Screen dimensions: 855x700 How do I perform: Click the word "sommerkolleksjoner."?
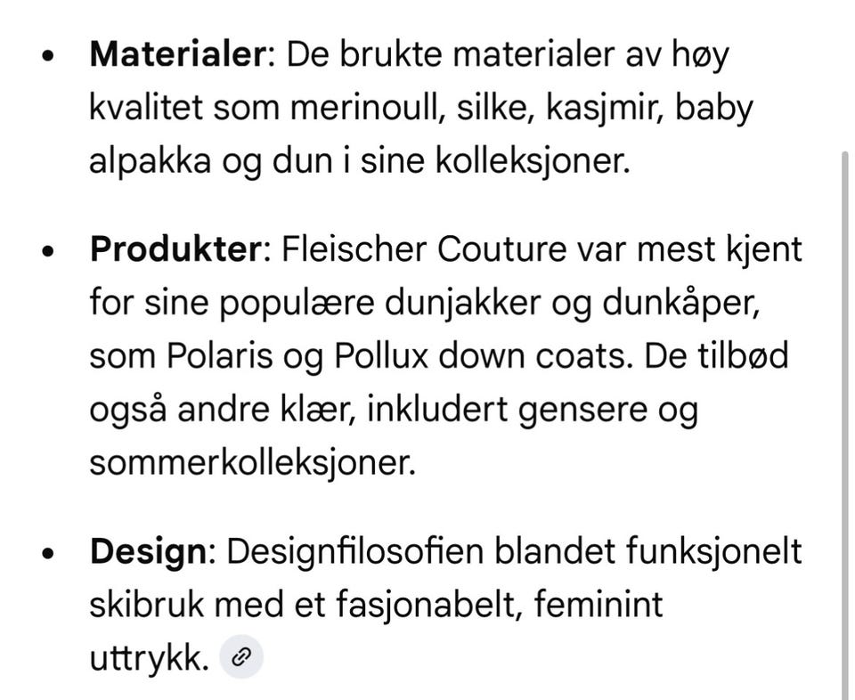(x=252, y=463)
